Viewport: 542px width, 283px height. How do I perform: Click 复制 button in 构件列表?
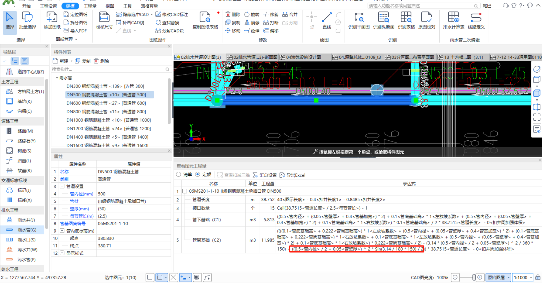83,61
